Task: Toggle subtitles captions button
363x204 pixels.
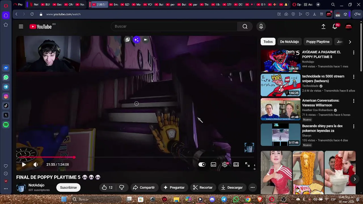Action: [214, 165]
